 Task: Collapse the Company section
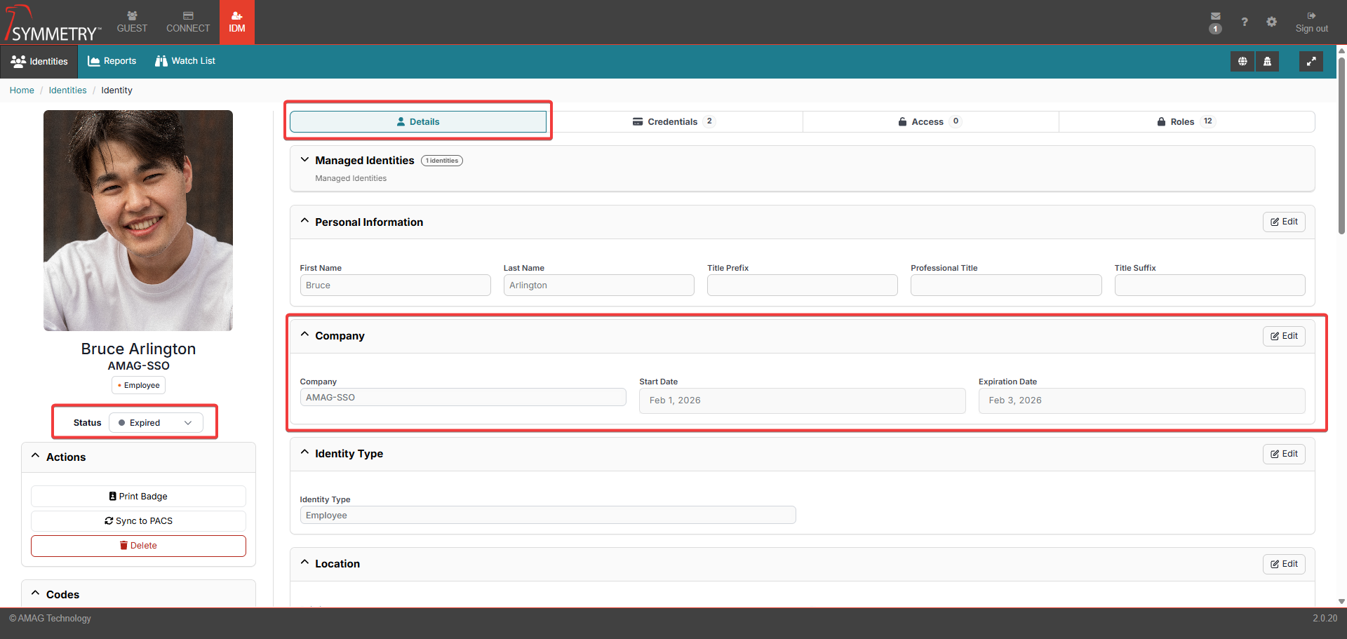tap(305, 335)
